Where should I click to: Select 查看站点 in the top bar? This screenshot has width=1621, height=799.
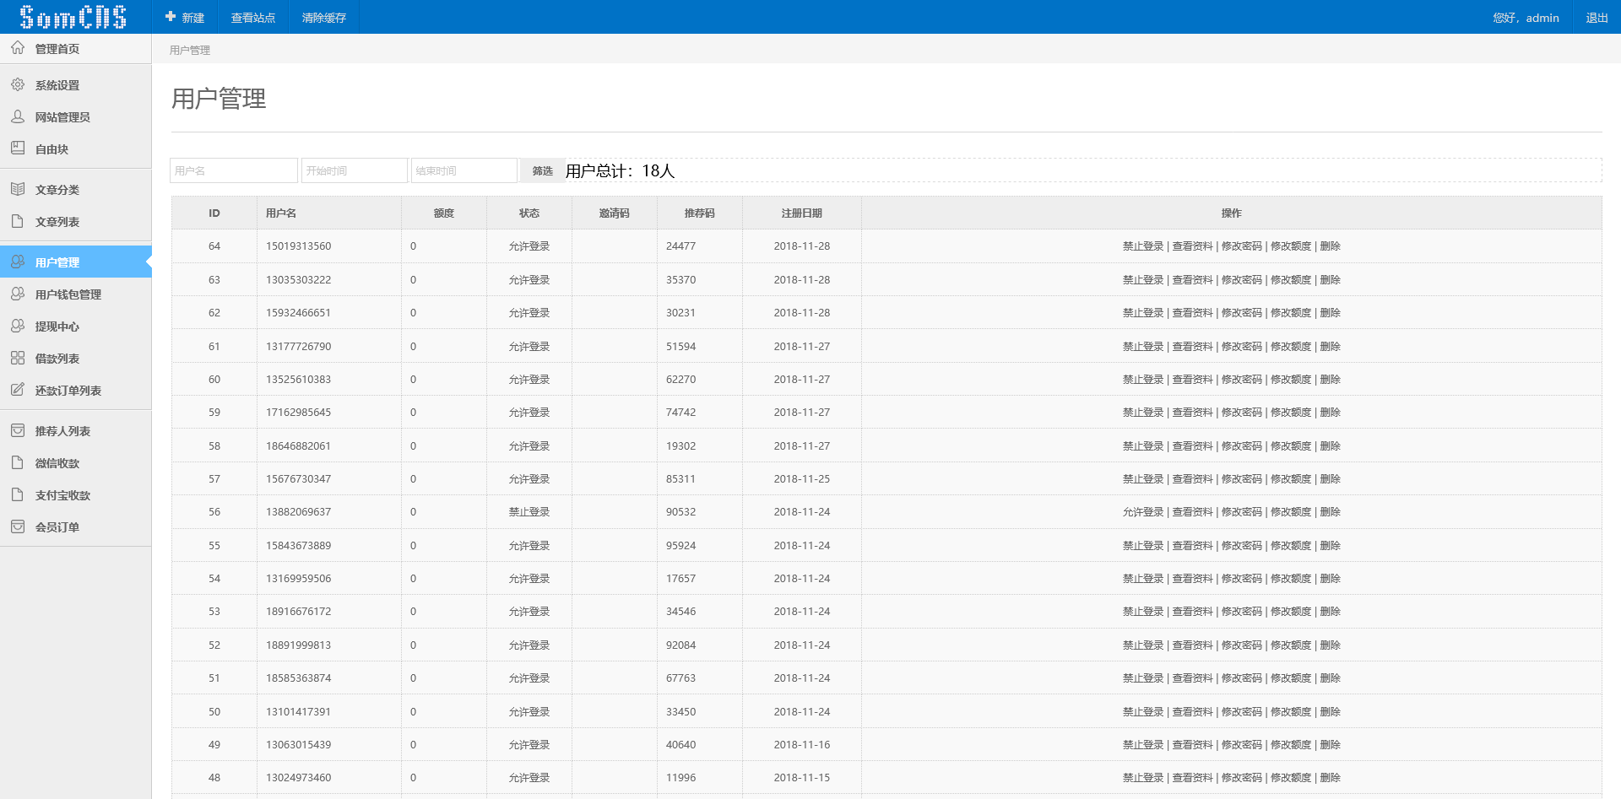(253, 18)
